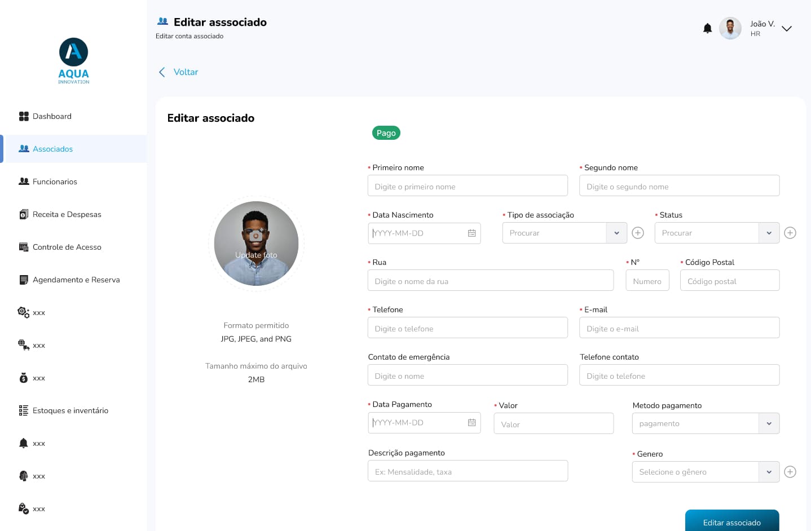Click plus icon next to Genero dropdown

coord(790,472)
